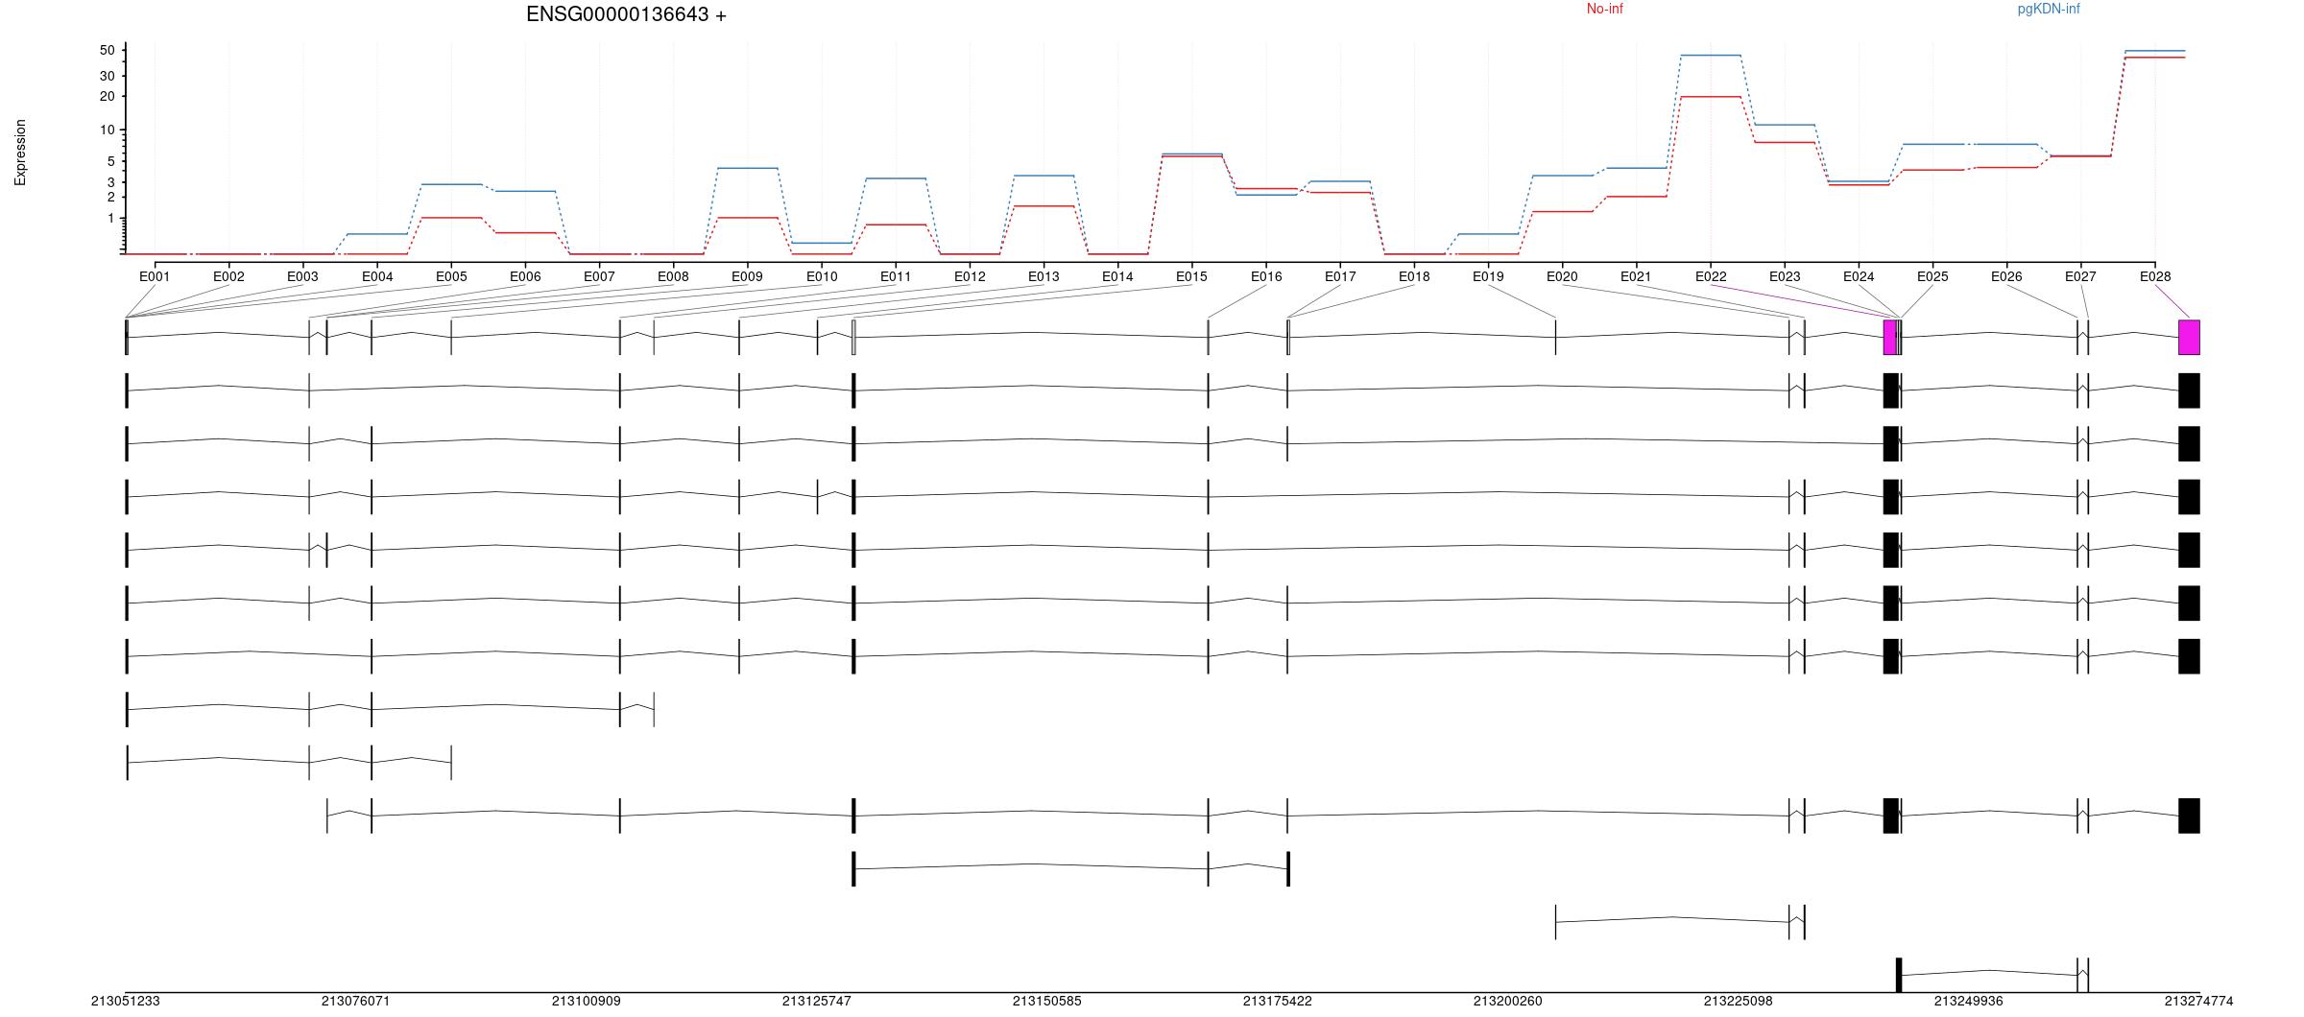The width and height of the screenshot is (2304, 1017).
Task: Click y-axis tick value 20
Action: (x=108, y=96)
